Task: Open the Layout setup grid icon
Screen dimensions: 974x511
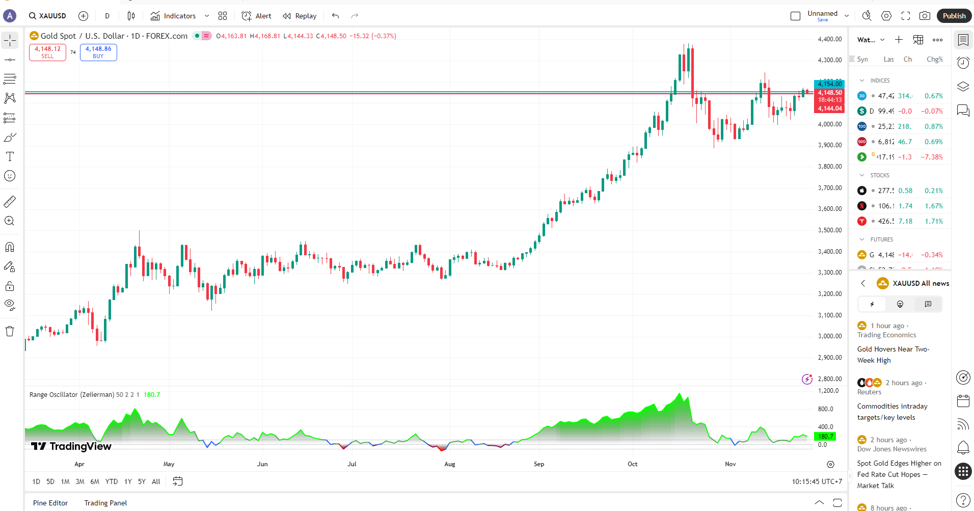Action: pos(223,16)
